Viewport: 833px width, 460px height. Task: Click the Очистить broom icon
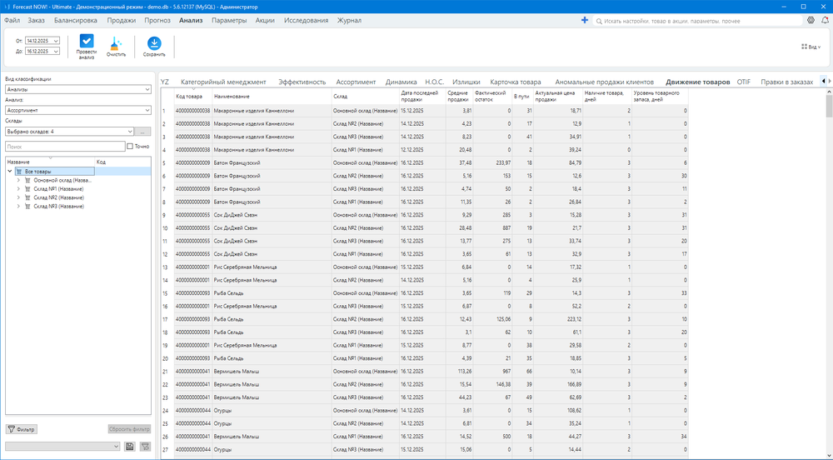(x=116, y=42)
